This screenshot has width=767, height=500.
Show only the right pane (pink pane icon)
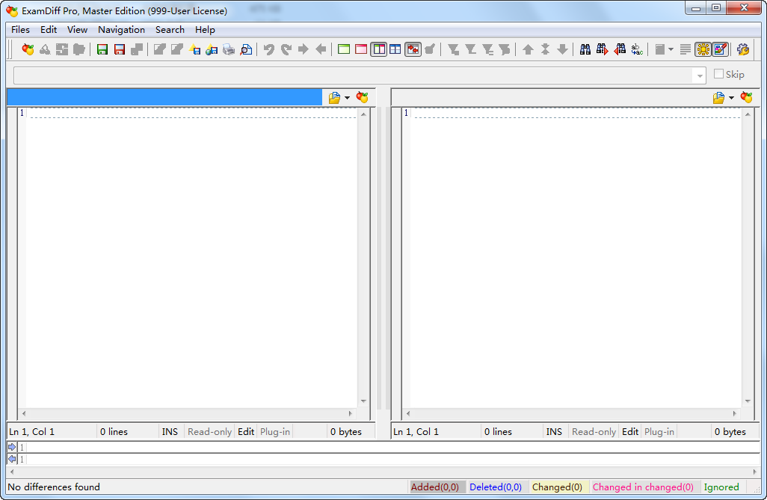(x=361, y=49)
